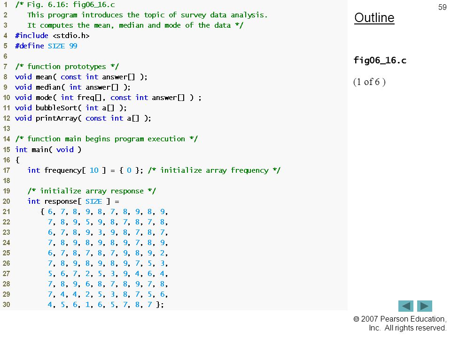Viewport: 451px width, 338px height.
Task: Click the '(1 of 6 )' page indicator
Action: tap(369, 82)
